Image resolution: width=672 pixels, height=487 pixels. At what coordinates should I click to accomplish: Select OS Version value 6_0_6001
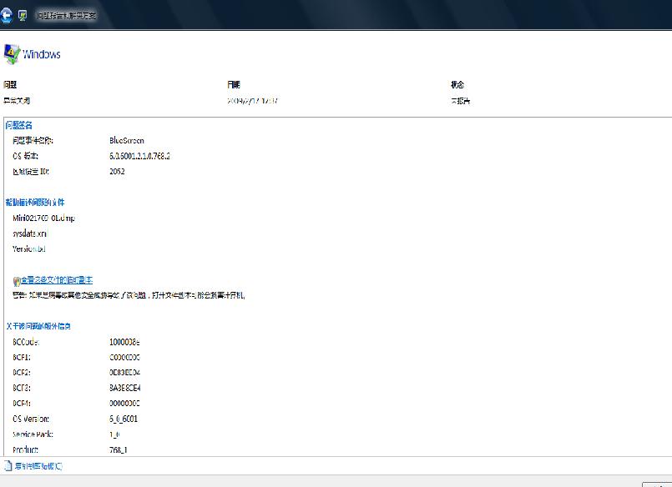point(124,419)
